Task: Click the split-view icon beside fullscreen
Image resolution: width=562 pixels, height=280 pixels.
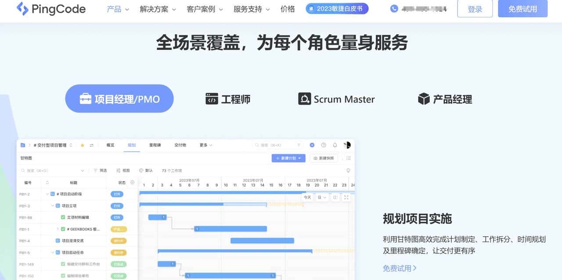Action: click(x=335, y=197)
